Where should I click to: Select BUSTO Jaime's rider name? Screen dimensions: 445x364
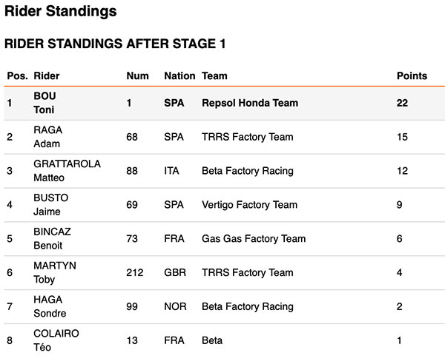(50, 205)
